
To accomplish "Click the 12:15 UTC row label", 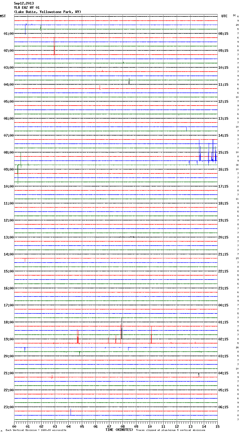I will [223, 102].
